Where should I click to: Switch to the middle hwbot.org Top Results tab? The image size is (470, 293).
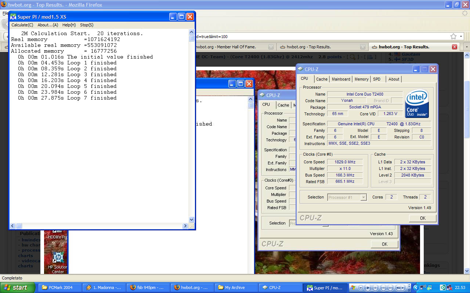point(322,47)
